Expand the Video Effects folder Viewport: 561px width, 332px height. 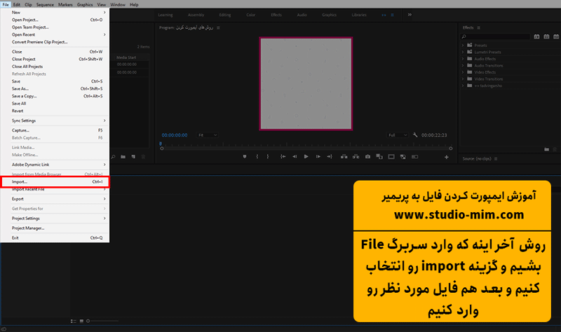(464, 71)
